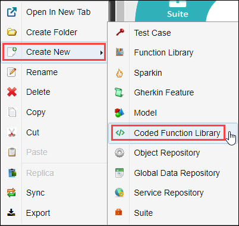
Task: Click the Open In New Tab icon
Action: coord(12,12)
